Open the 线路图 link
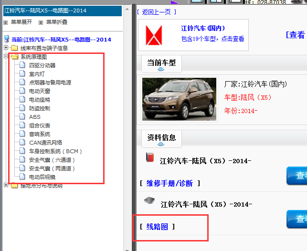 [x=157, y=227]
